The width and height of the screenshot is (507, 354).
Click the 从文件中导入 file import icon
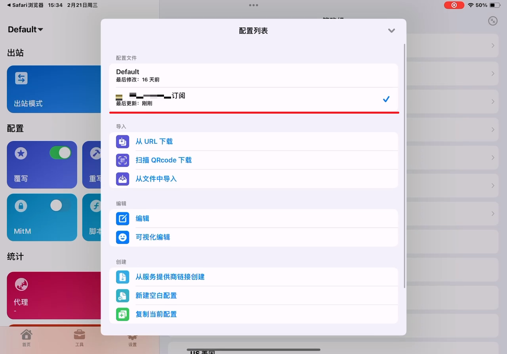click(x=122, y=179)
